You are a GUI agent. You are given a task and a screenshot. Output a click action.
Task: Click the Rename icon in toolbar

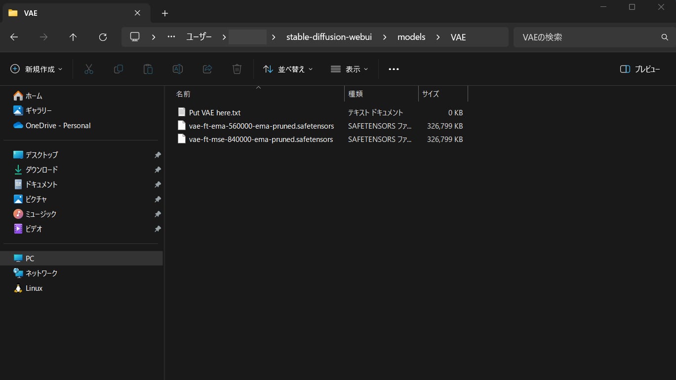click(178, 69)
